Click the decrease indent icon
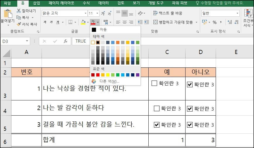The width and height of the screenshot is (254, 148). tap(140, 22)
